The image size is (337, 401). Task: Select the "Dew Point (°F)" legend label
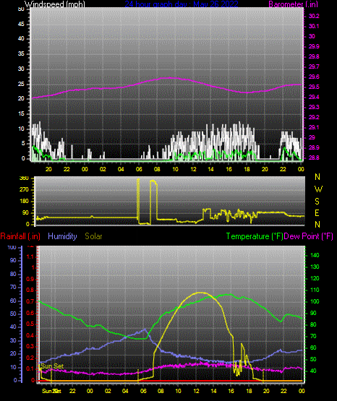309,236
